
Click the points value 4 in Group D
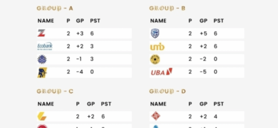click(215, 117)
